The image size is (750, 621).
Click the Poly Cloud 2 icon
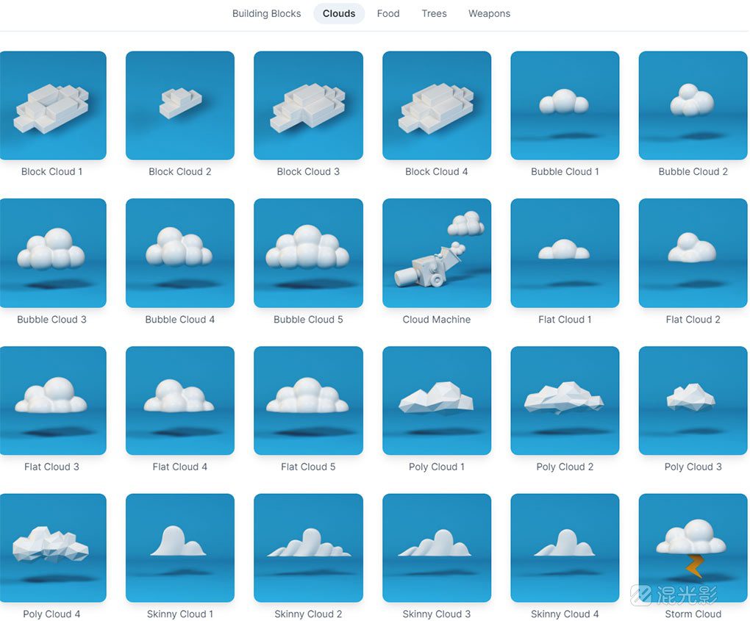[565, 401]
